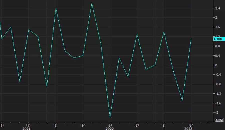Click the Q4 label above 2021
Image resolution: width=225 pixels, height=130 pixels.
[28, 125]
